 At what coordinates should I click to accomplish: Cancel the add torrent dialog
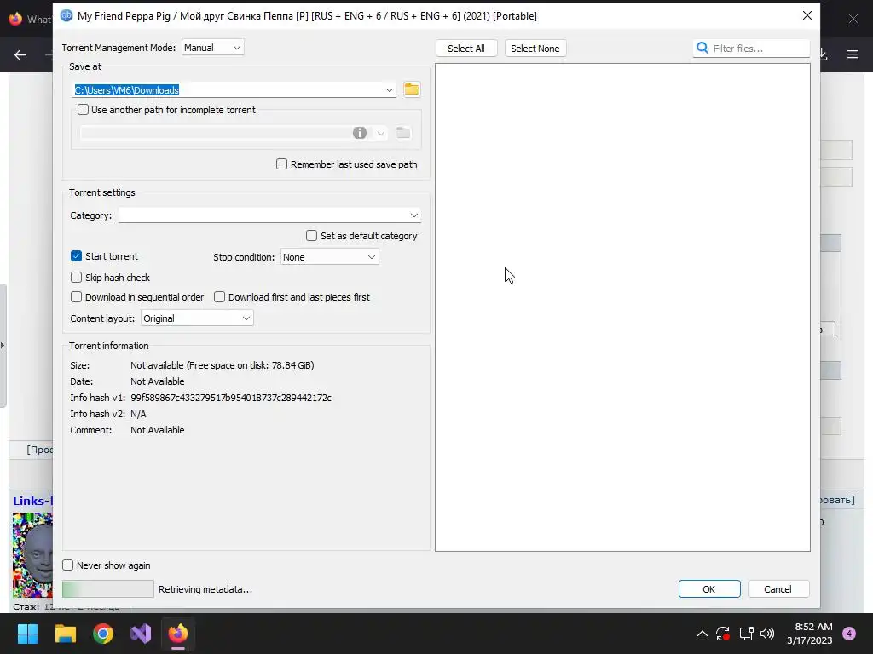[778, 589]
